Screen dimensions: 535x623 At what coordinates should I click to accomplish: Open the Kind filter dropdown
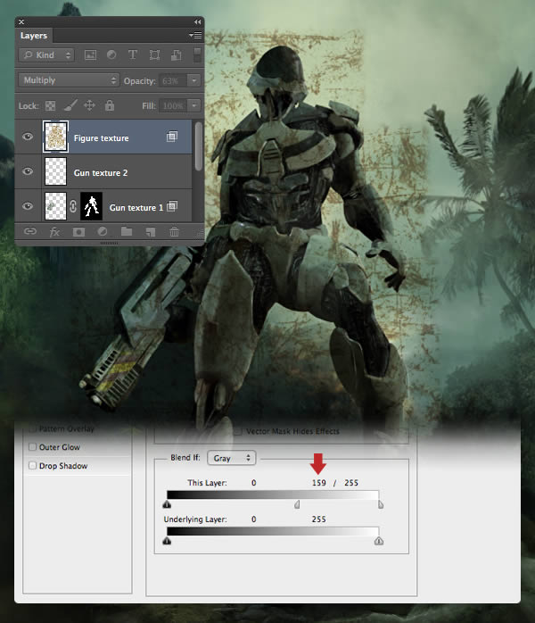click(46, 54)
